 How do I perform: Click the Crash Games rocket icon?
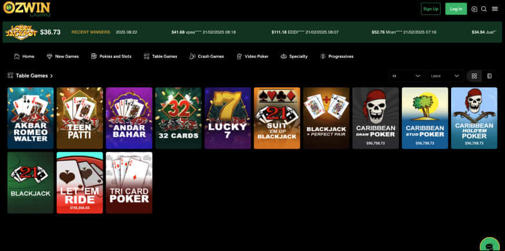pos(192,56)
